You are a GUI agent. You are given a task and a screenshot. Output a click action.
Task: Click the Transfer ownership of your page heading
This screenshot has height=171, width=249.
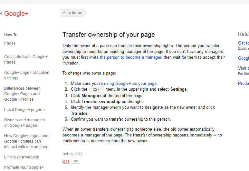109,35
